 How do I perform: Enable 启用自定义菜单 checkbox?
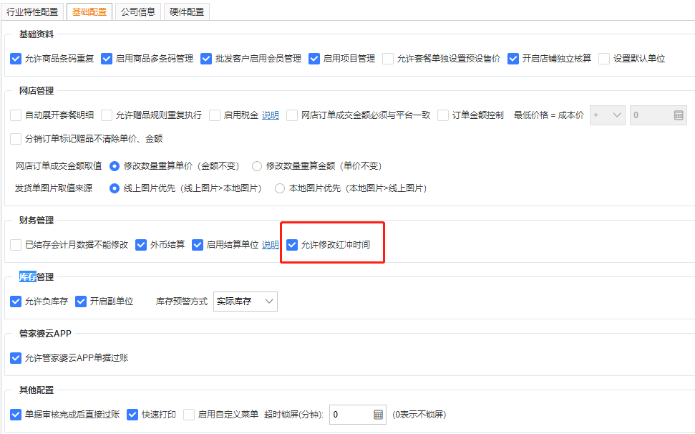coord(189,415)
